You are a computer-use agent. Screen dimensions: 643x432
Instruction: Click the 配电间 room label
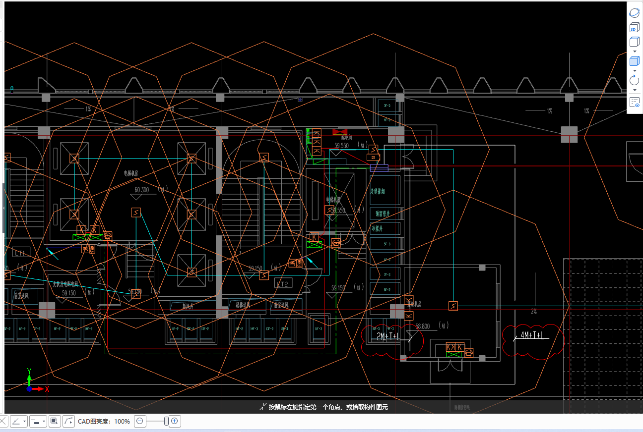pos(346,137)
